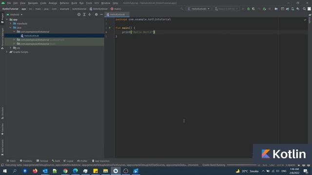The image size is (312, 175).
Task: Open the SDK Manager toolbar icon
Action: pos(298,9)
